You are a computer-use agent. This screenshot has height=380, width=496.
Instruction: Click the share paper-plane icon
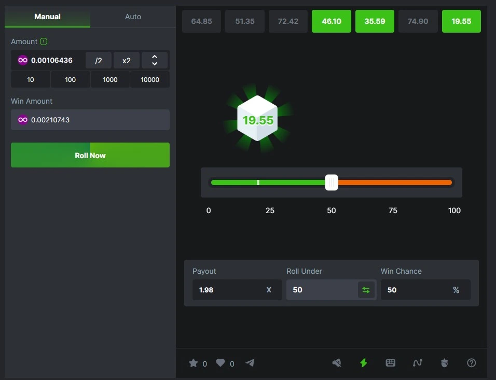(250, 363)
